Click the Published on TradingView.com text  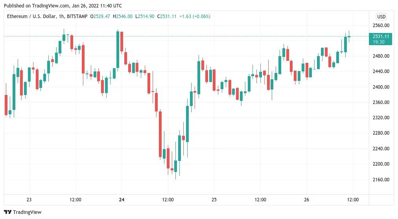point(63,5)
